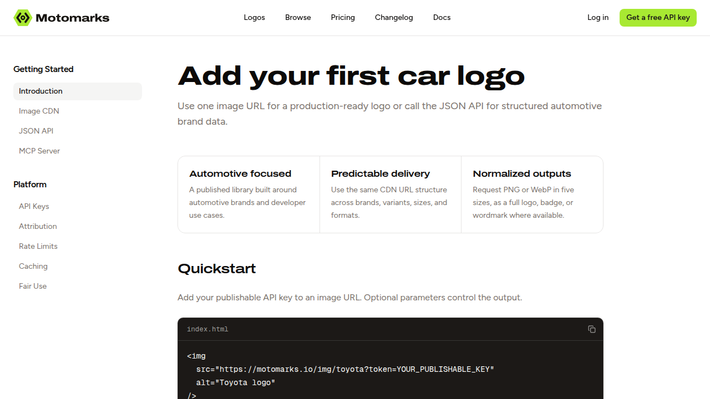Open Docs in the top navigation
The height and width of the screenshot is (399, 710).
coord(442,18)
